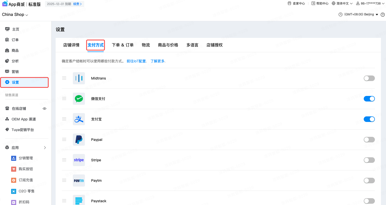Click the Tuya促销平台 tag icon

(7, 130)
